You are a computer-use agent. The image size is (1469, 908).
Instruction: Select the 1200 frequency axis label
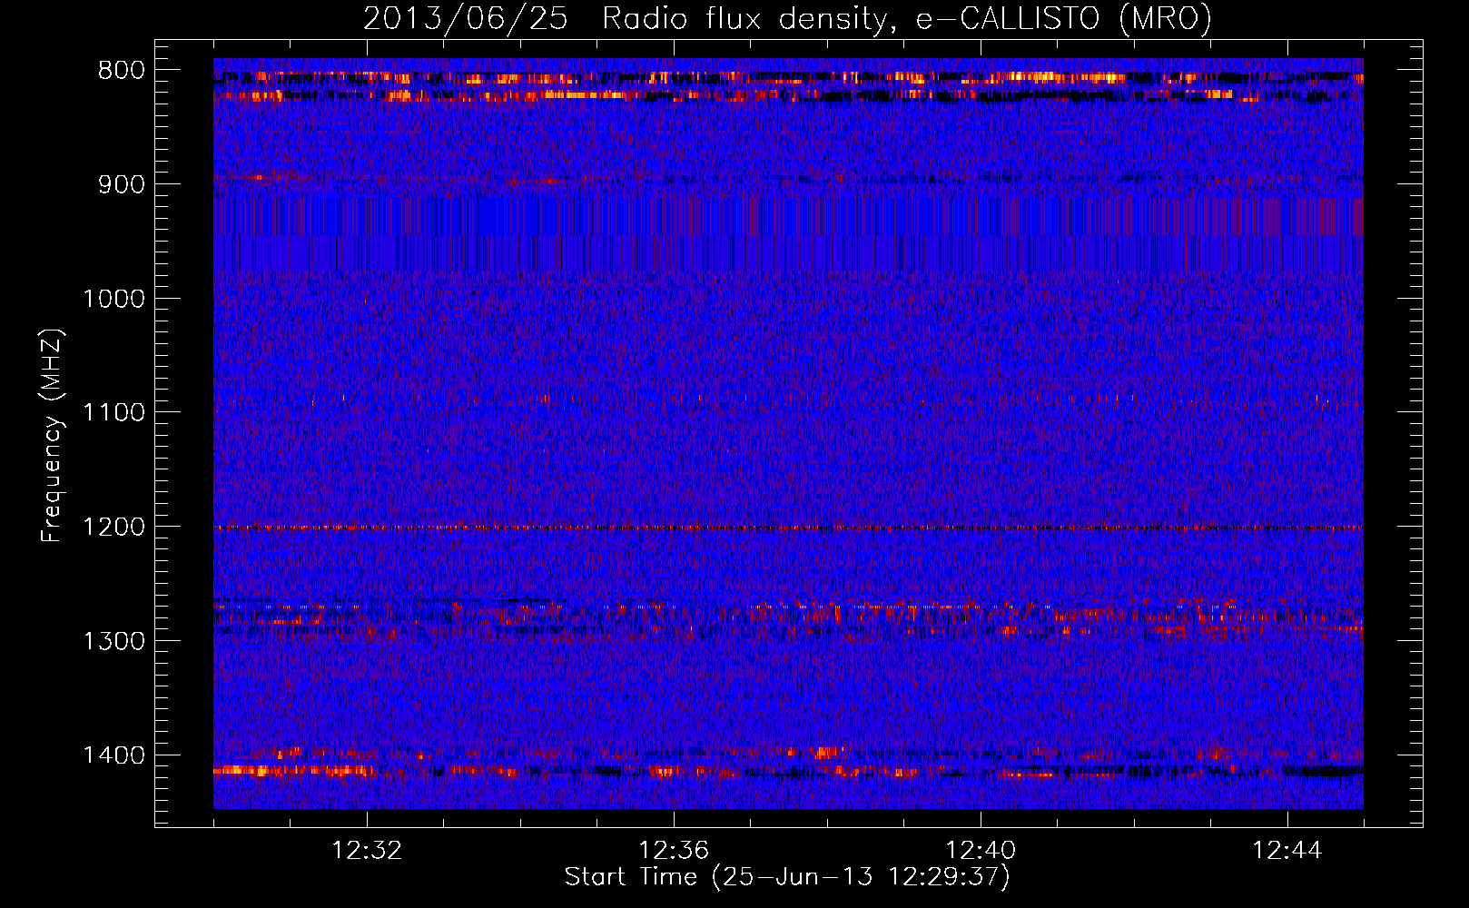click(113, 527)
